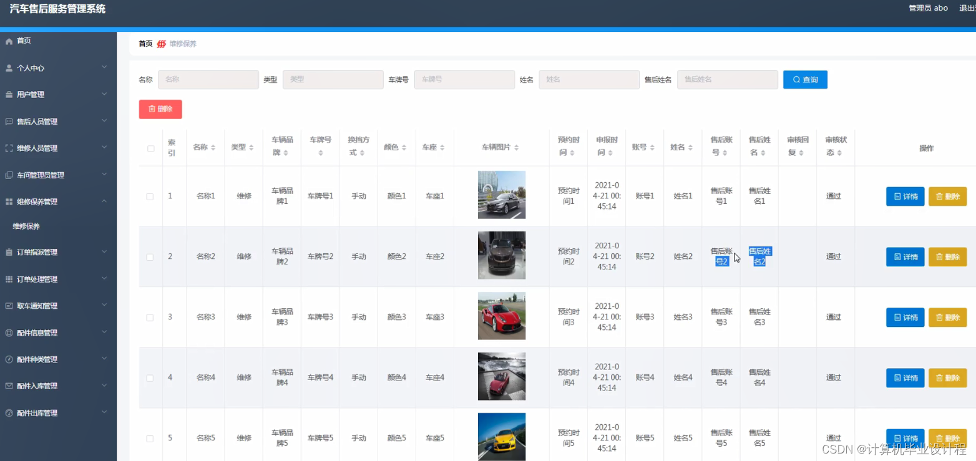Screen dimensions: 976x461
Task: Click 首页 in the breadcrumb
Action: coord(145,43)
